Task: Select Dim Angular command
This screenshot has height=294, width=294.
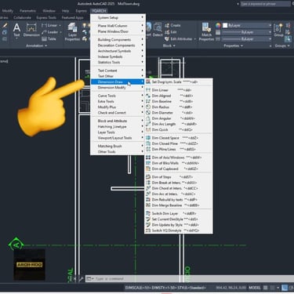Action: point(179,118)
